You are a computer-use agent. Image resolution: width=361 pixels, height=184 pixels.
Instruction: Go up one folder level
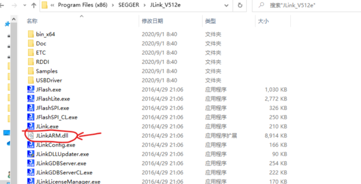(x=34, y=5)
